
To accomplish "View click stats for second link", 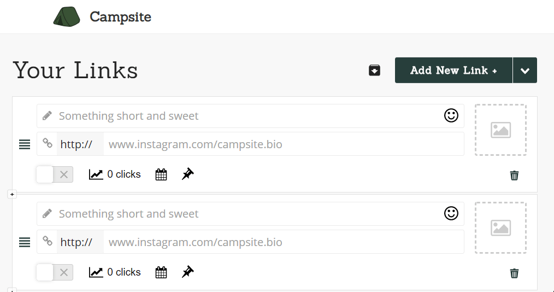I will pos(115,272).
